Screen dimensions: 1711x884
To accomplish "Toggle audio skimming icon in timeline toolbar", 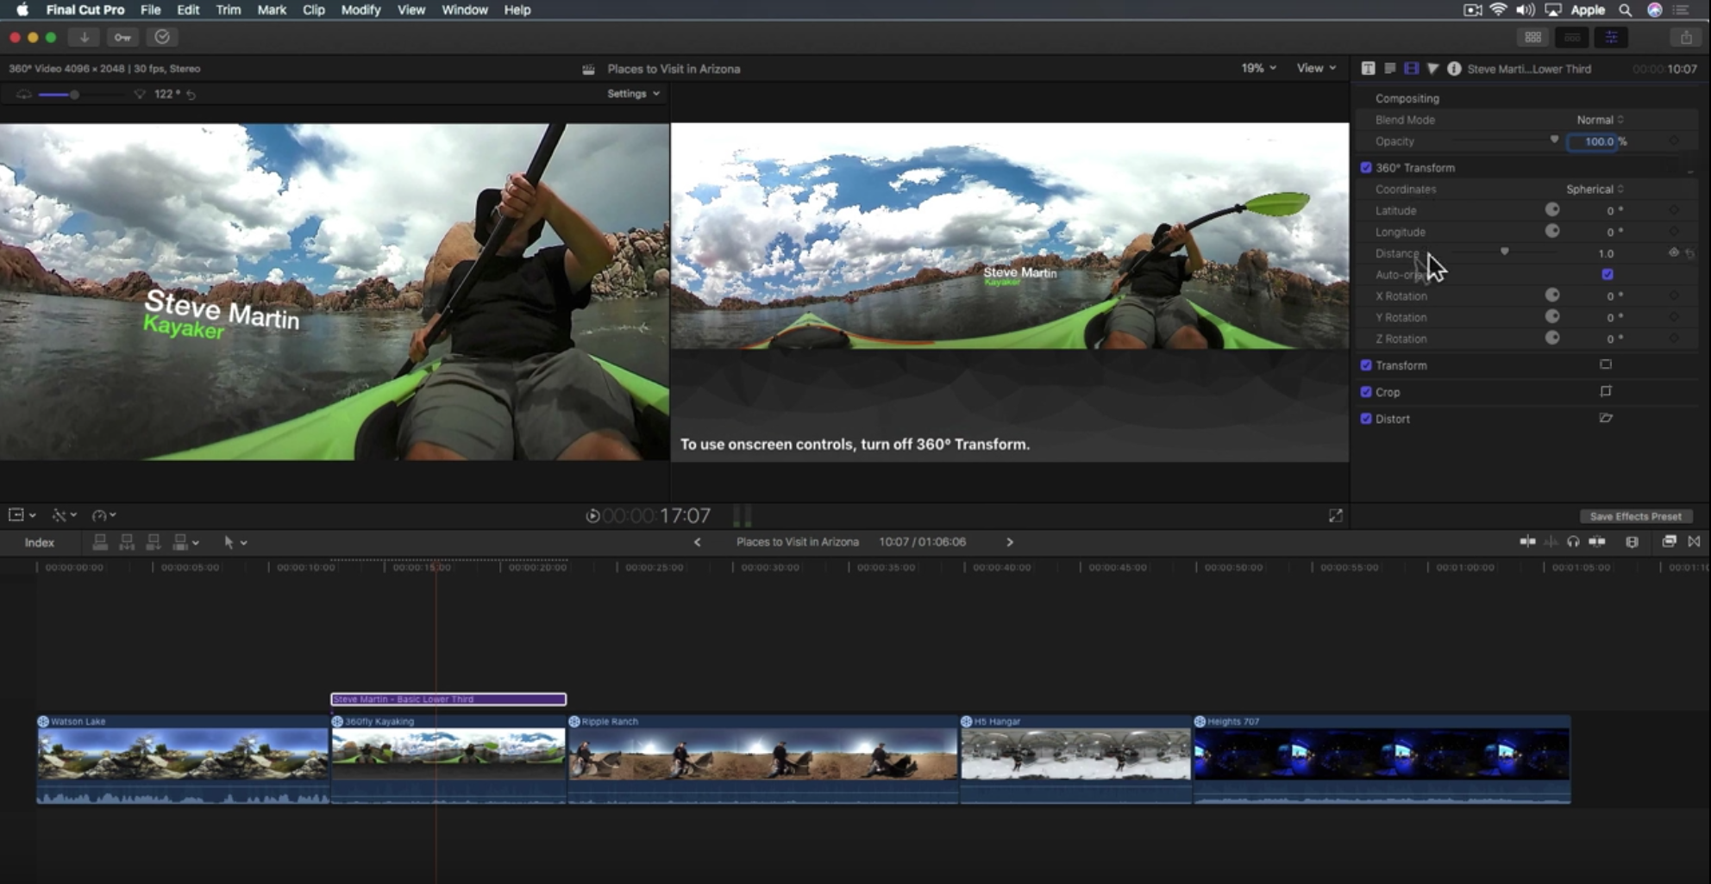I will [1551, 541].
